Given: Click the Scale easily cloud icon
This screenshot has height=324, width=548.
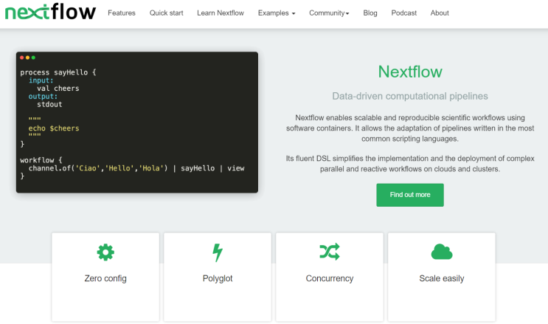Looking at the screenshot, I should click(x=442, y=252).
